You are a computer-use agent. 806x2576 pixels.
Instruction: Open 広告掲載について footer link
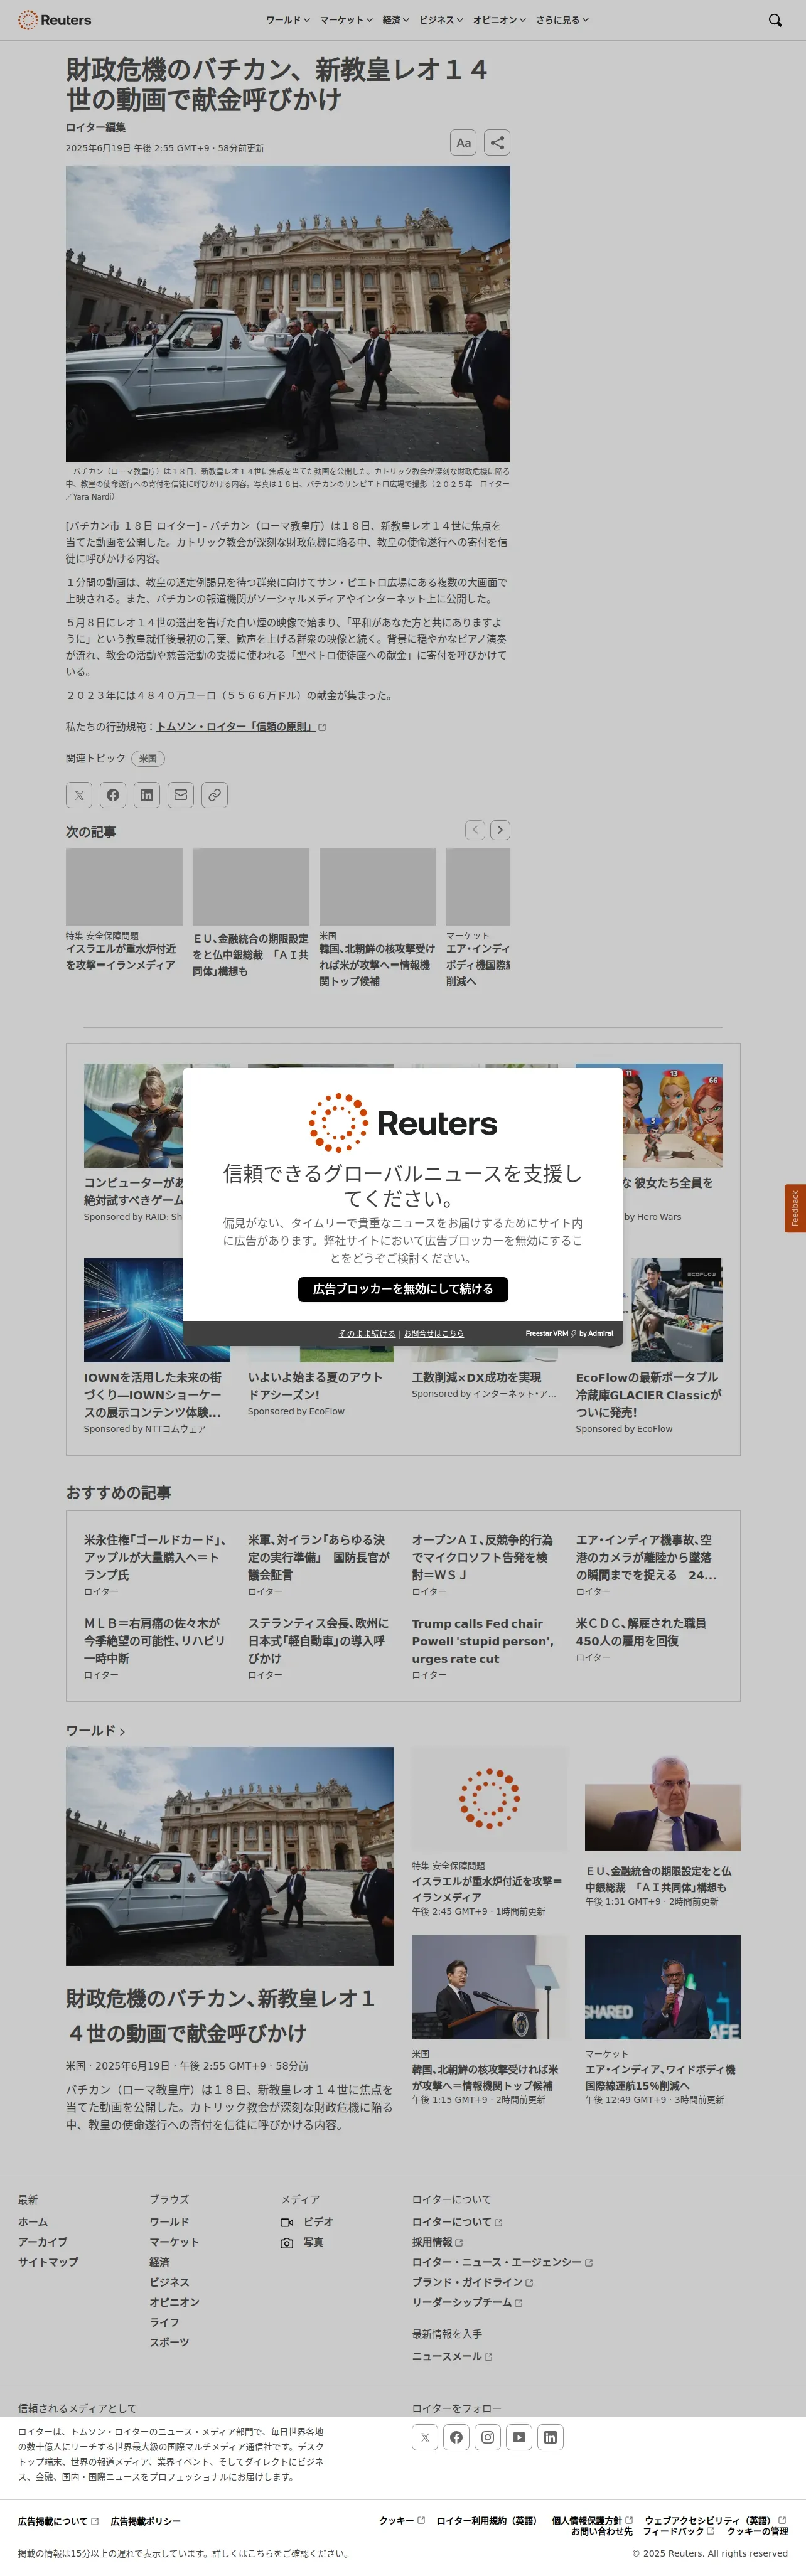[58, 2521]
